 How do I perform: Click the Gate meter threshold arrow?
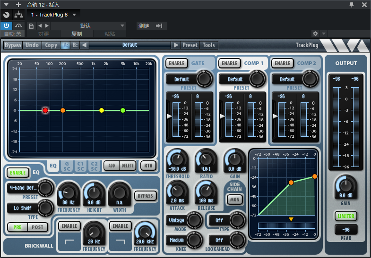tap(169, 116)
